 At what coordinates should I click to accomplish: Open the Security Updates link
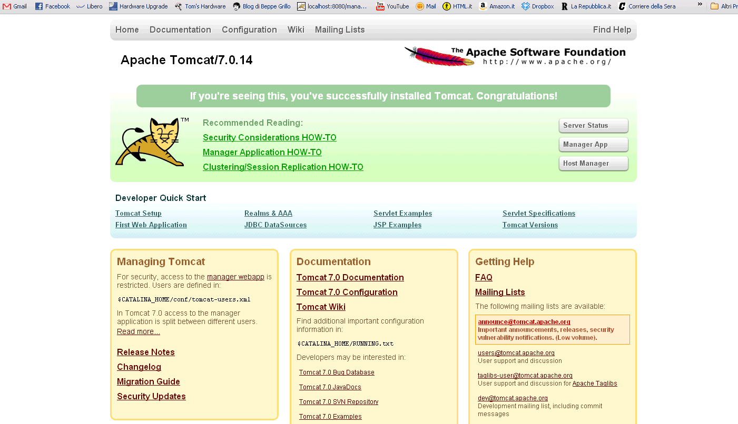coord(151,397)
